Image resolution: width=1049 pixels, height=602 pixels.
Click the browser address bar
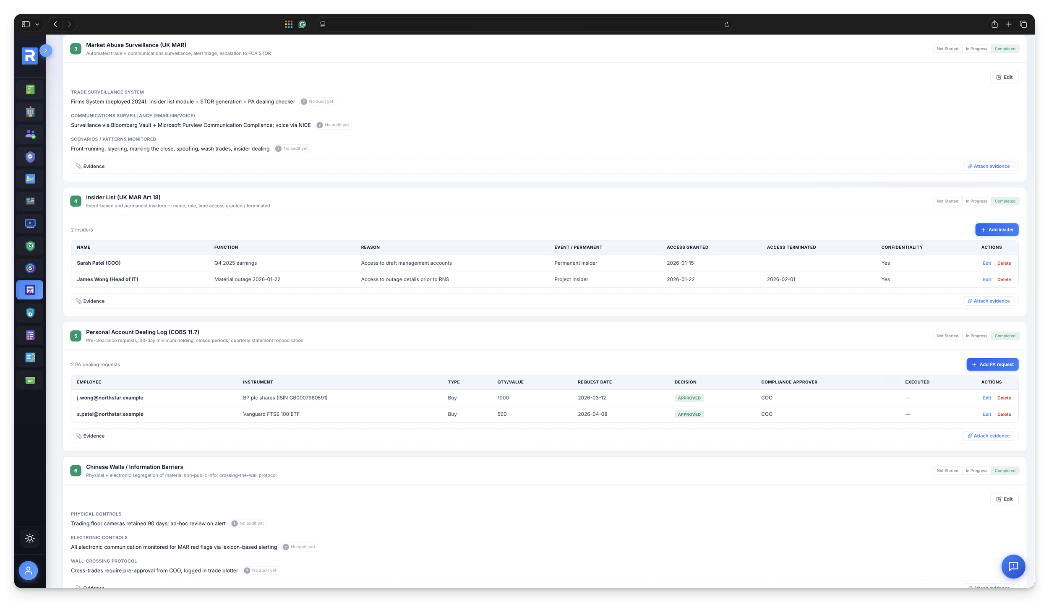click(x=524, y=24)
